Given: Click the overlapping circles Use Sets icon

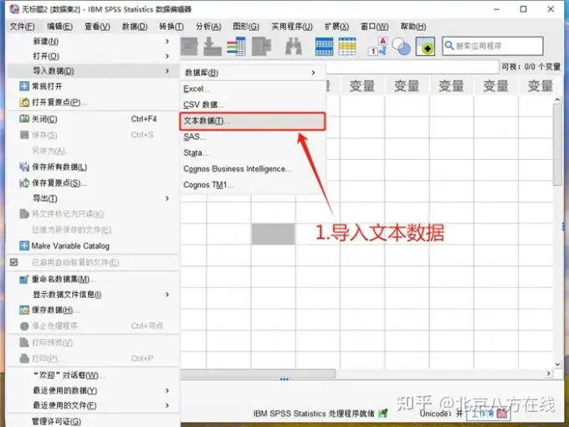Looking at the screenshot, I should click(x=402, y=47).
